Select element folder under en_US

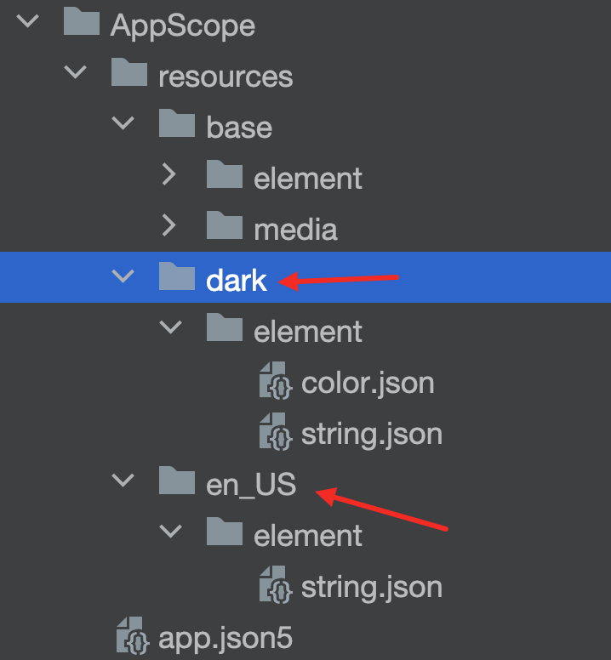308,536
